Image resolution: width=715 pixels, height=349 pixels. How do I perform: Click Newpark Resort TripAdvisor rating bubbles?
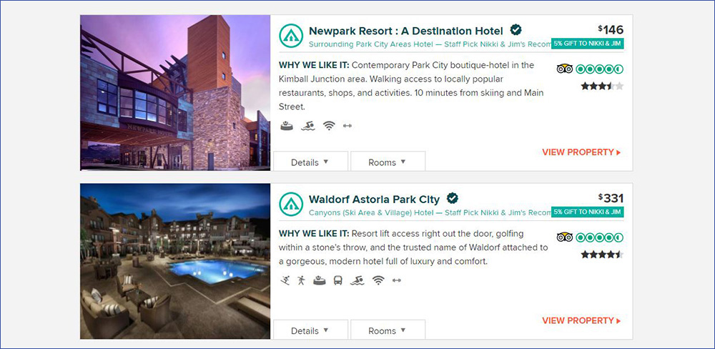pyautogui.click(x=600, y=69)
